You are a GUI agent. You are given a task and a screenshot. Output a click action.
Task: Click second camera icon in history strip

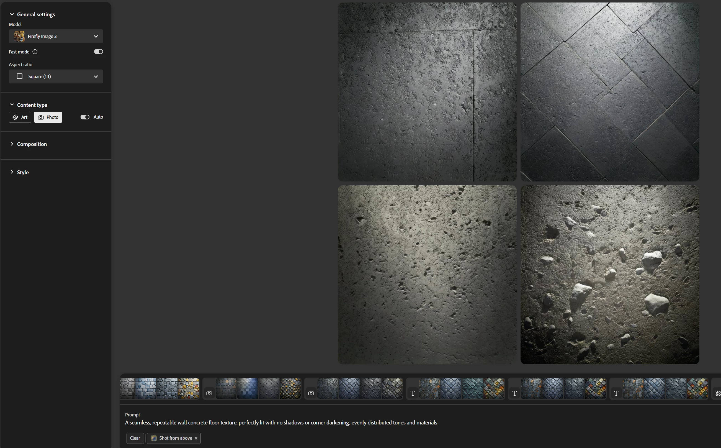tap(311, 393)
